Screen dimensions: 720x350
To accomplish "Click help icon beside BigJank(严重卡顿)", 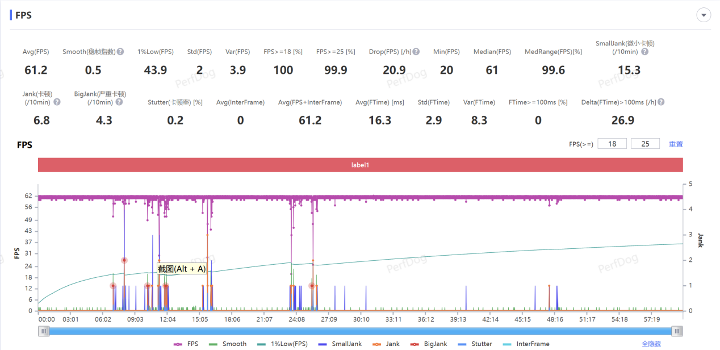I will click(119, 102).
